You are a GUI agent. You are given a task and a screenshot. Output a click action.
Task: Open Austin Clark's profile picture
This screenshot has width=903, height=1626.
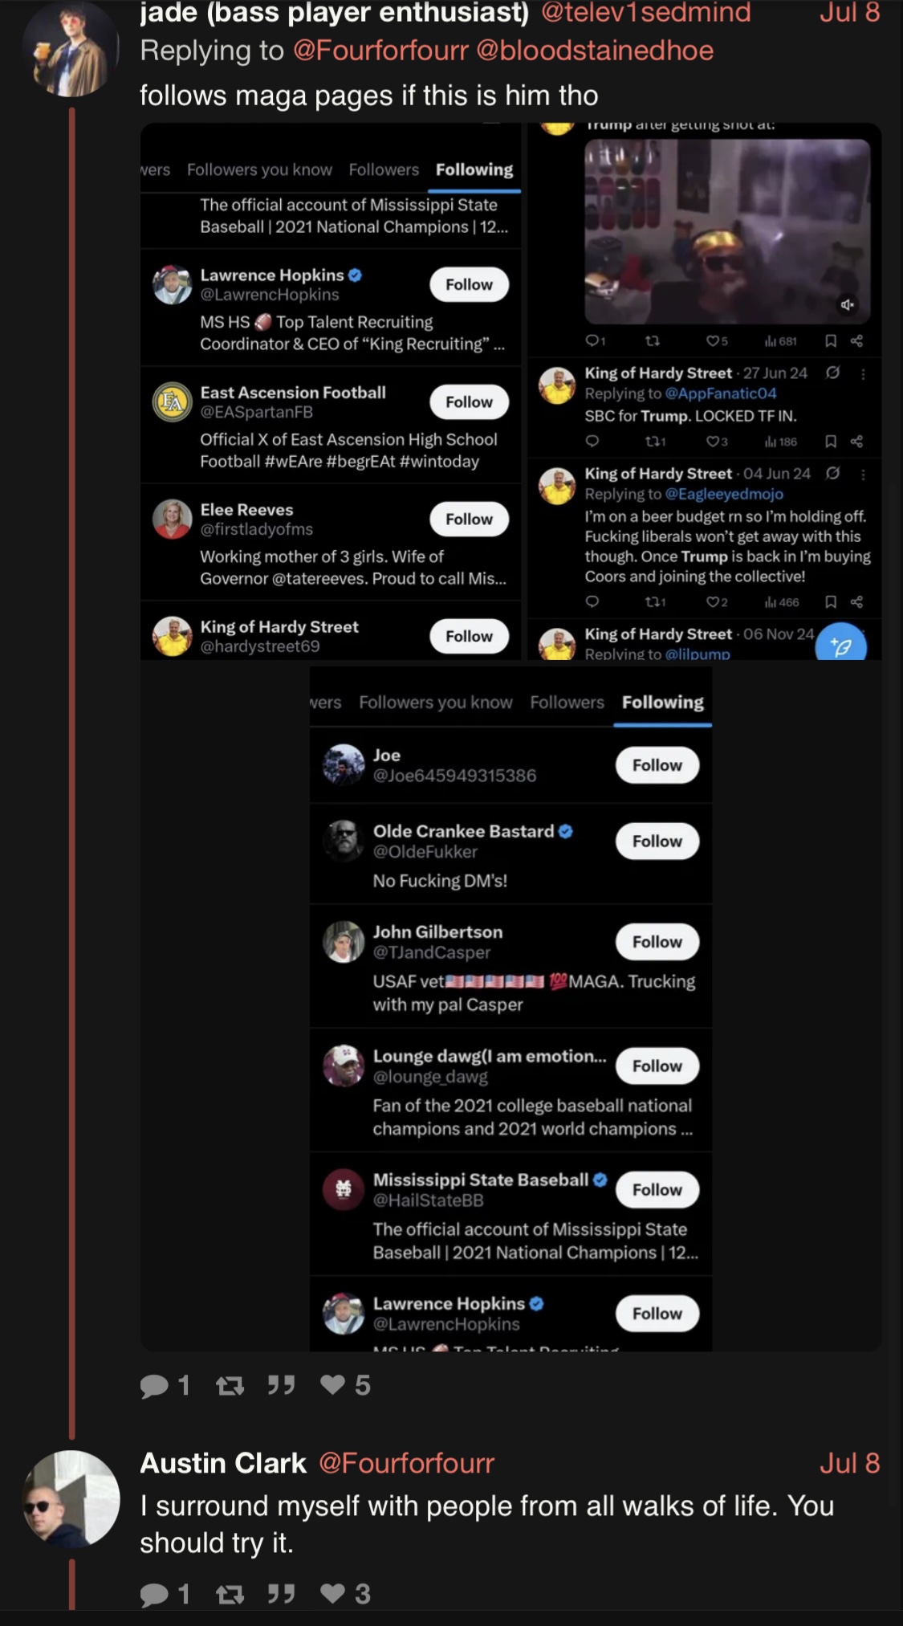pyautogui.click(x=71, y=1498)
